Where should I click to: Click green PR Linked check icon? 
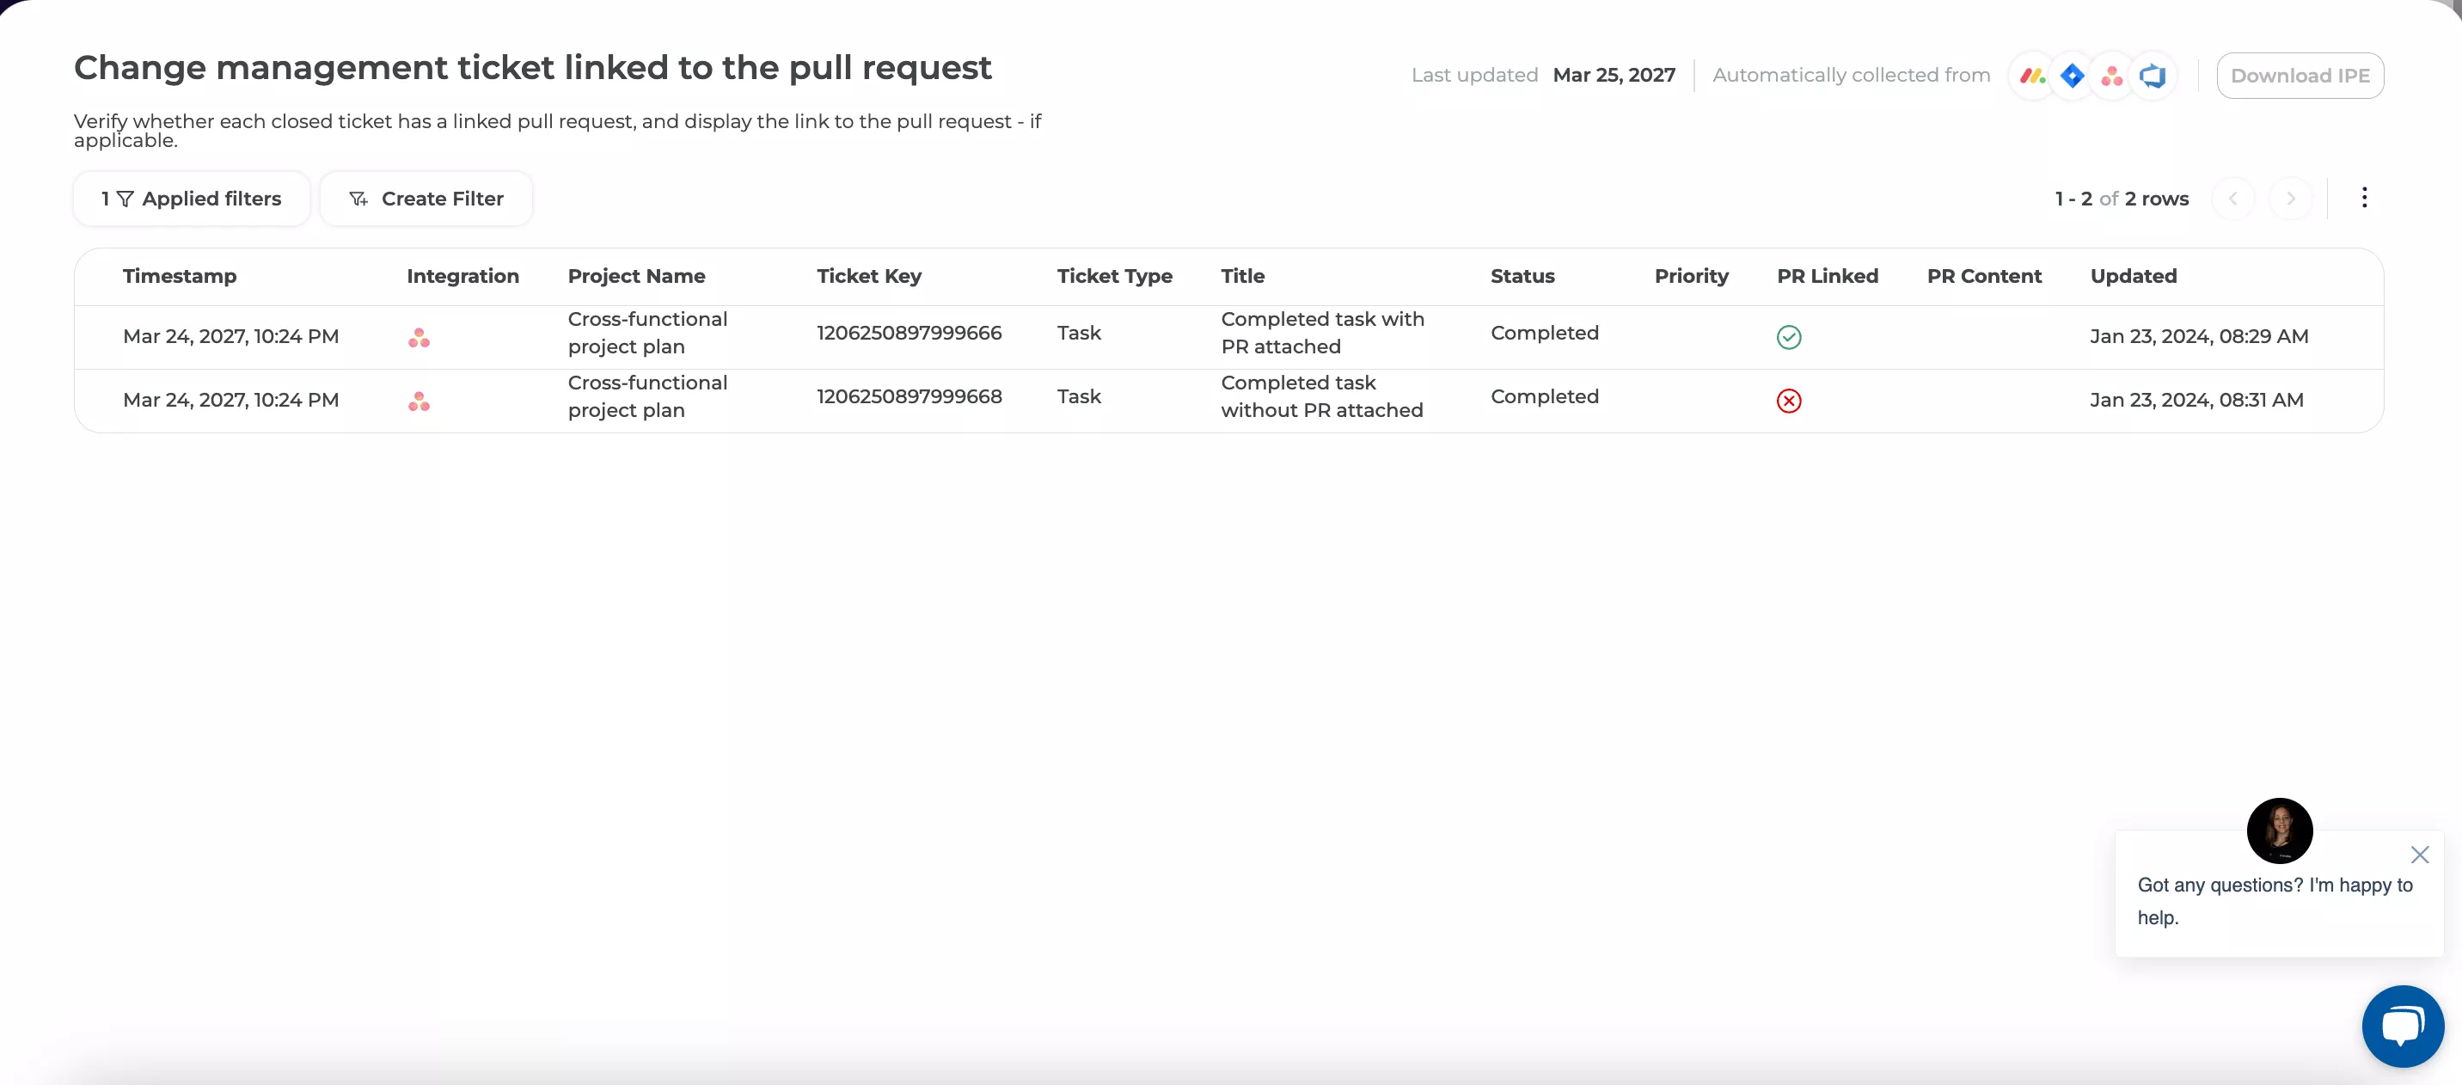(x=1788, y=336)
